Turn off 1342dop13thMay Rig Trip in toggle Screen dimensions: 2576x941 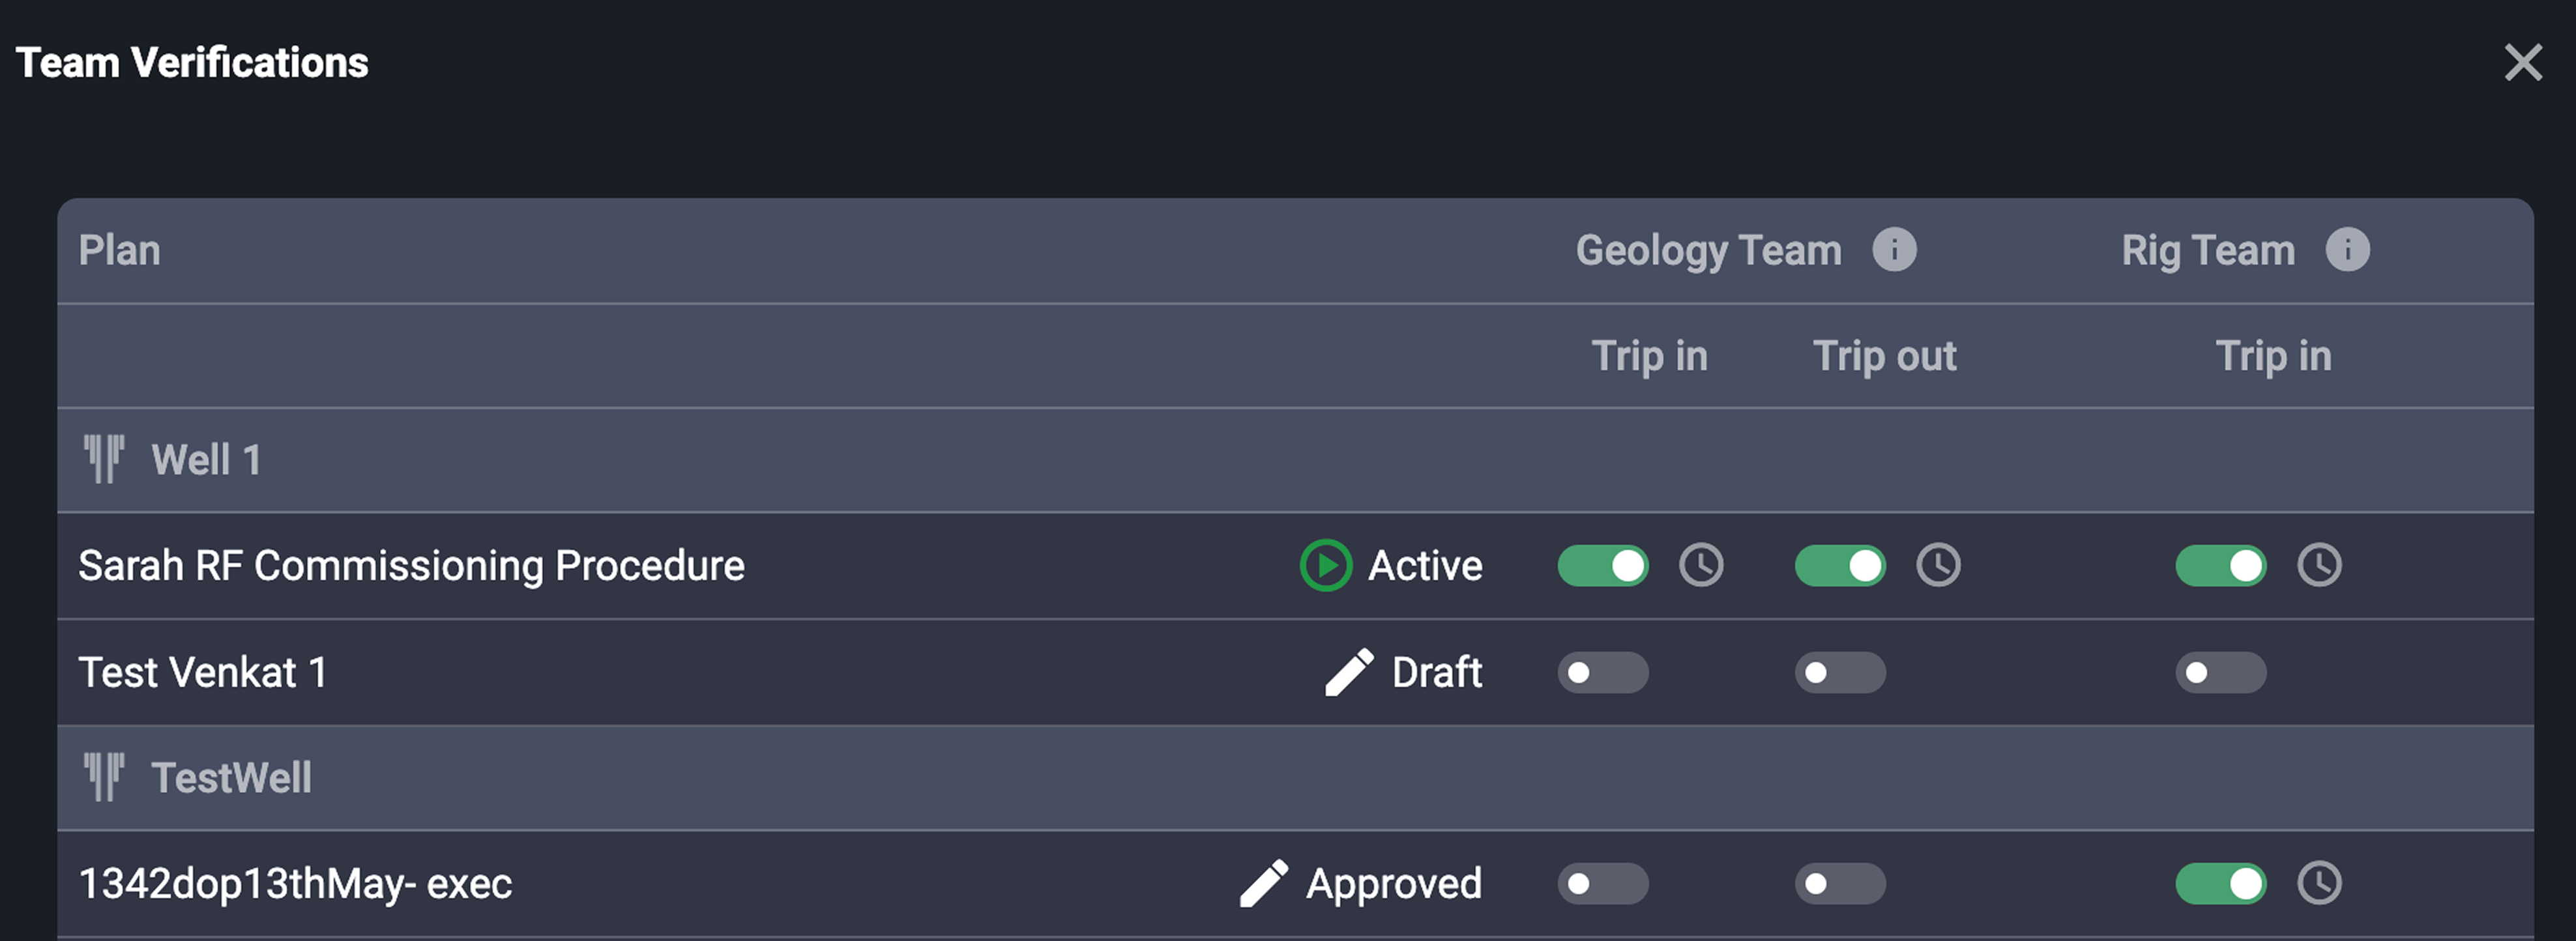coord(2221,883)
